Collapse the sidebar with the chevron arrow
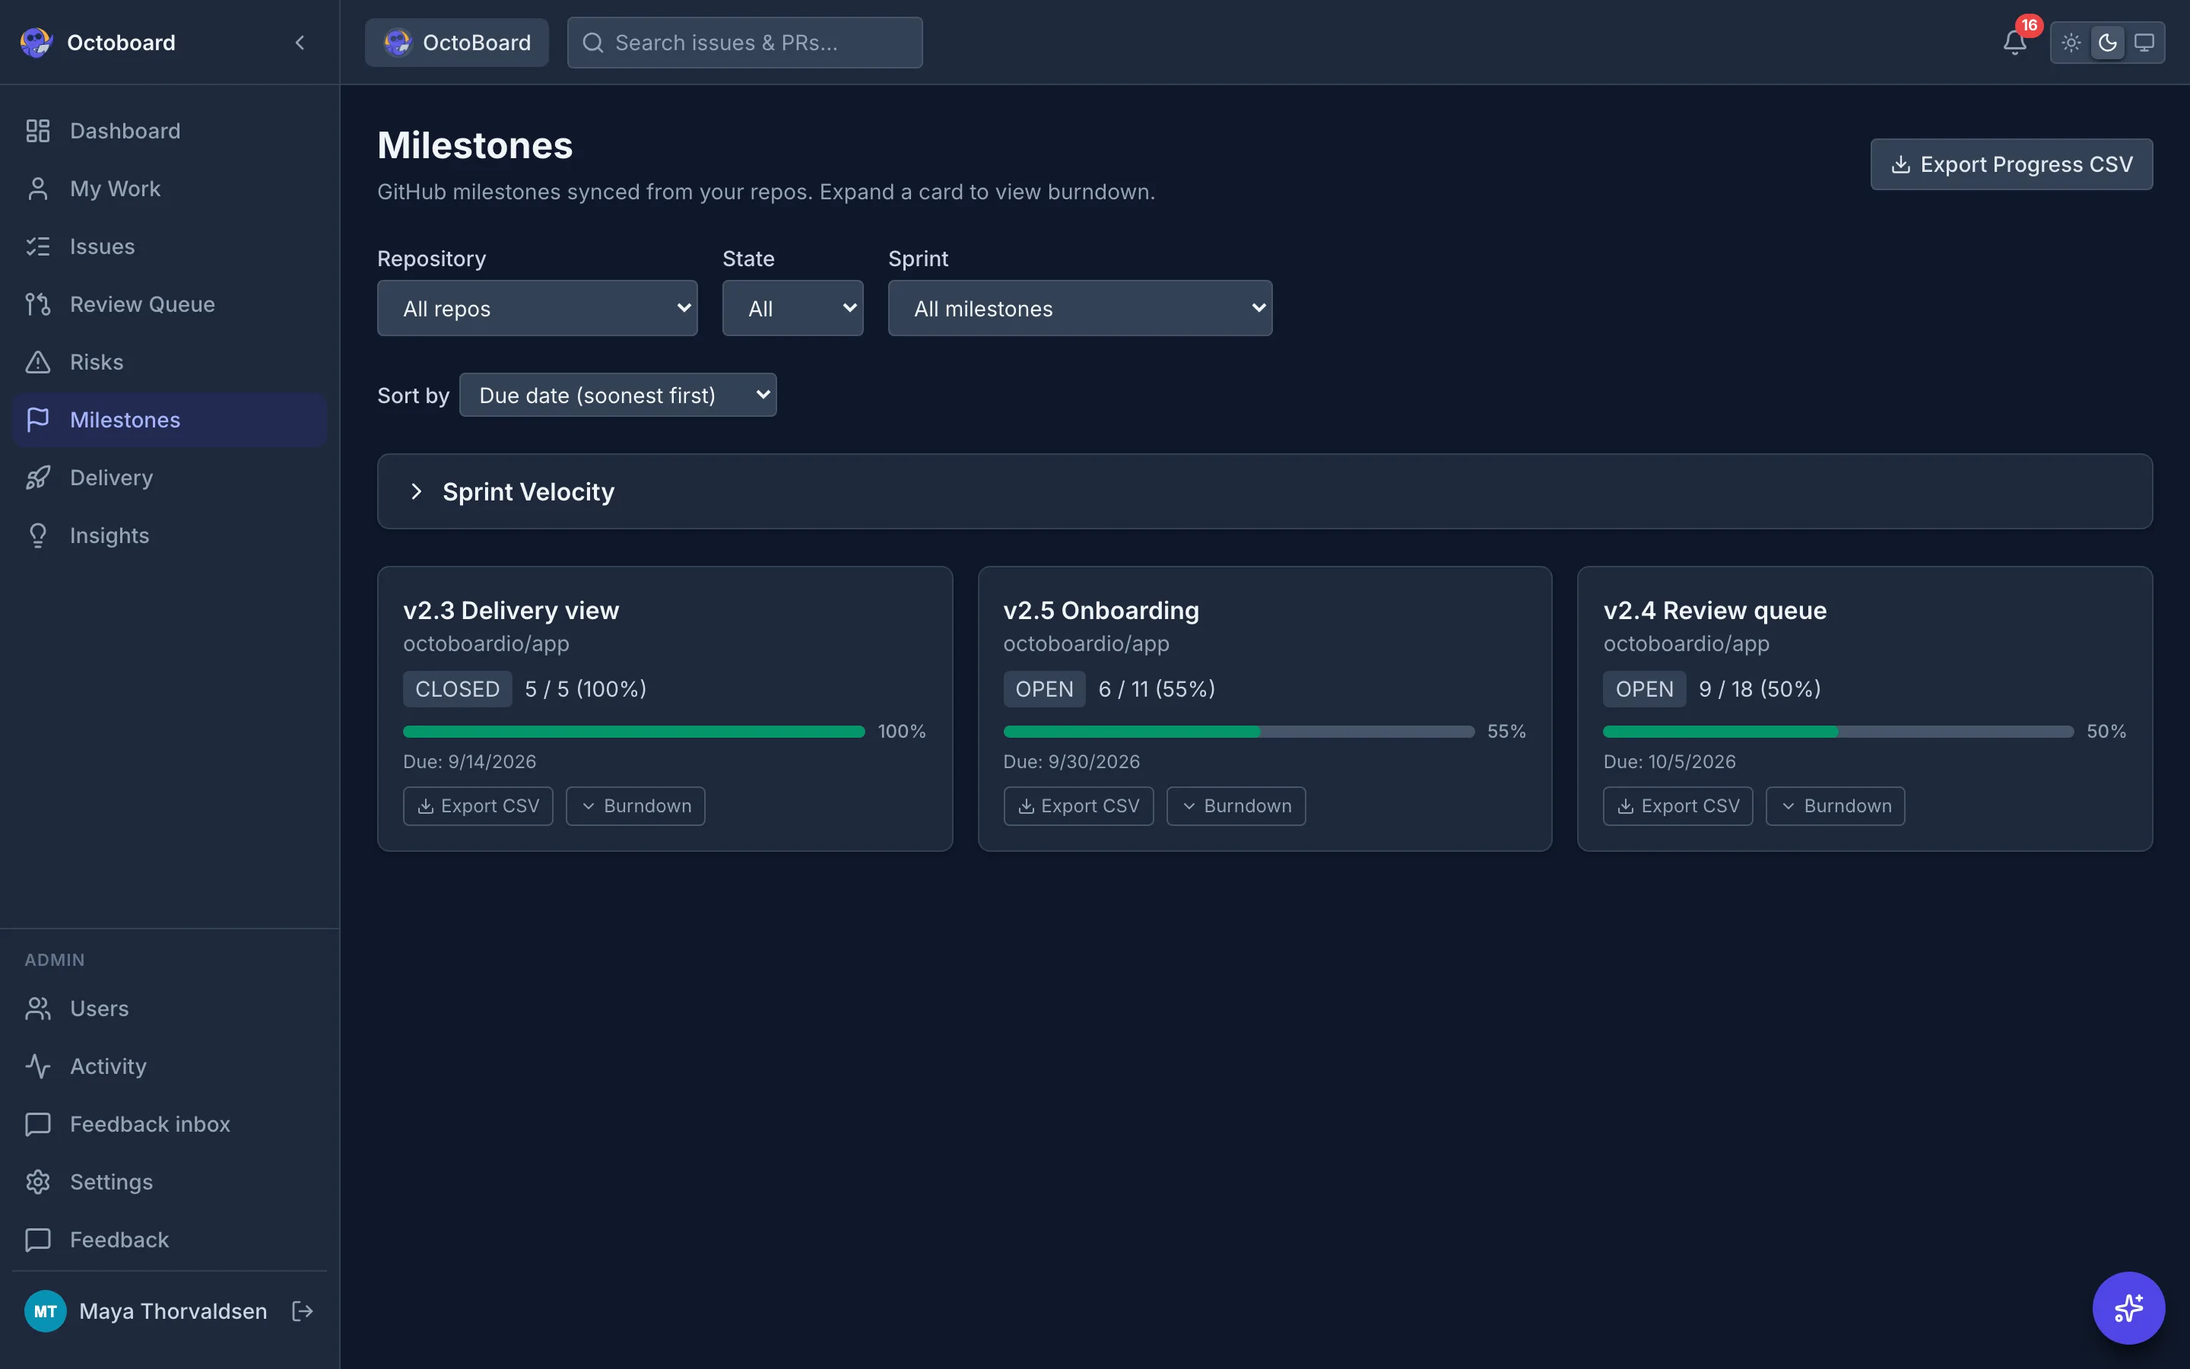This screenshot has height=1369, width=2190. coord(300,43)
